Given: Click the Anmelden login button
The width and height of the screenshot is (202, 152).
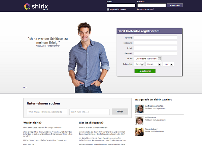Looking at the screenshot, I should tap(175, 5).
